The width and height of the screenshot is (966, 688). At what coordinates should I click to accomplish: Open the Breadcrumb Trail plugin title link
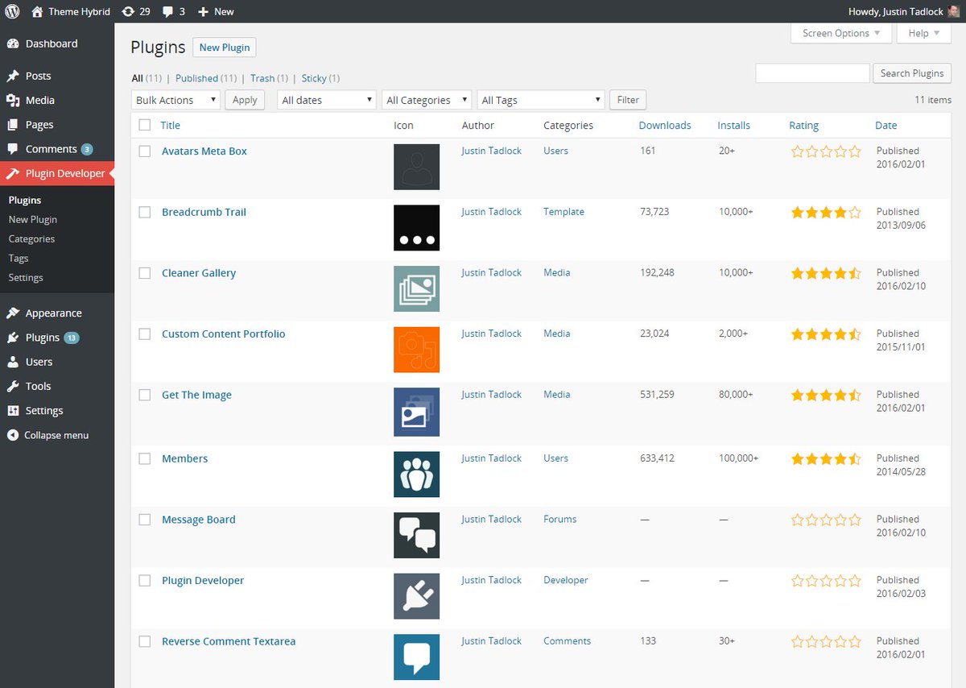pos(204,212)
